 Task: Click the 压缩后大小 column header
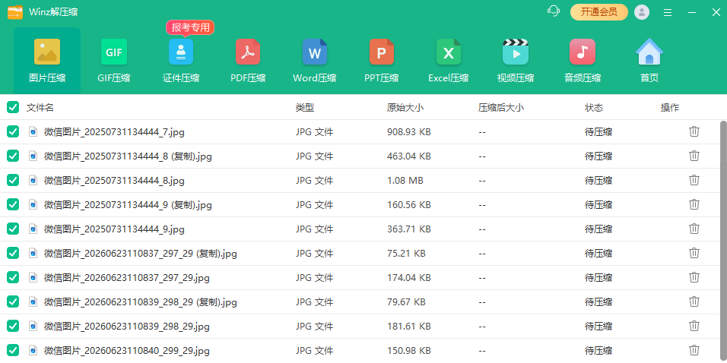click(501, 108)
